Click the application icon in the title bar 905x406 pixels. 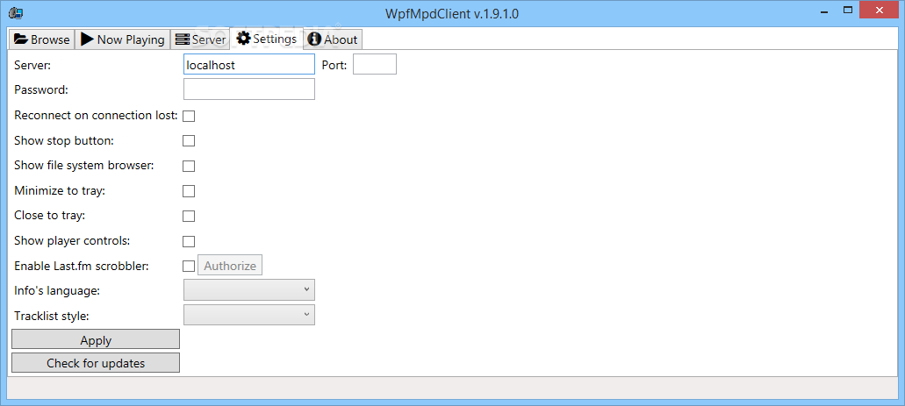[x=16, y=12]
